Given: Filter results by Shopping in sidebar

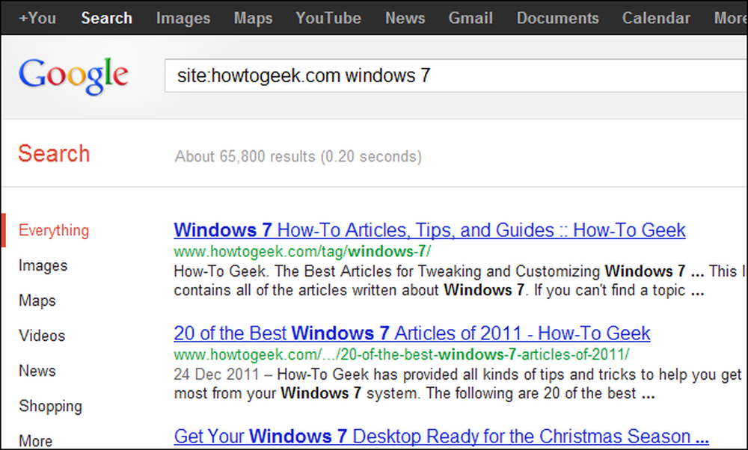Looking at the screenshot, I should tap(51, 406).
